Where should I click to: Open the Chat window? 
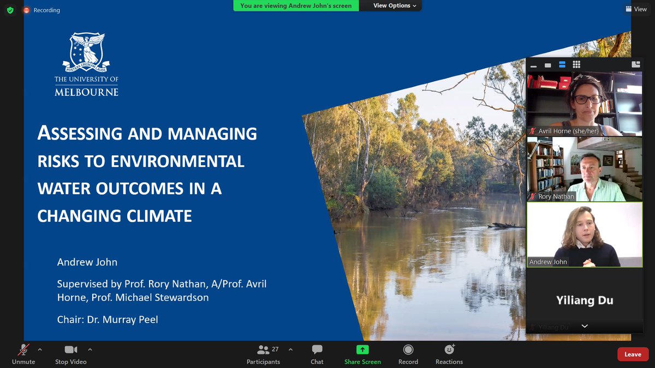[x=317, y=353]
